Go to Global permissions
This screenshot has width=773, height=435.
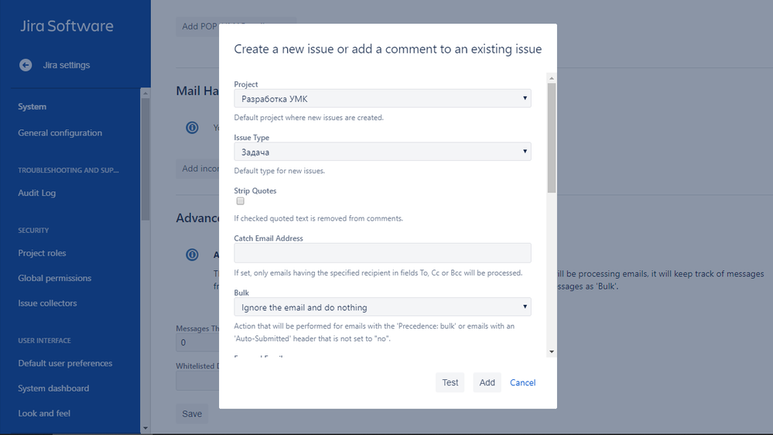point(55,278)
